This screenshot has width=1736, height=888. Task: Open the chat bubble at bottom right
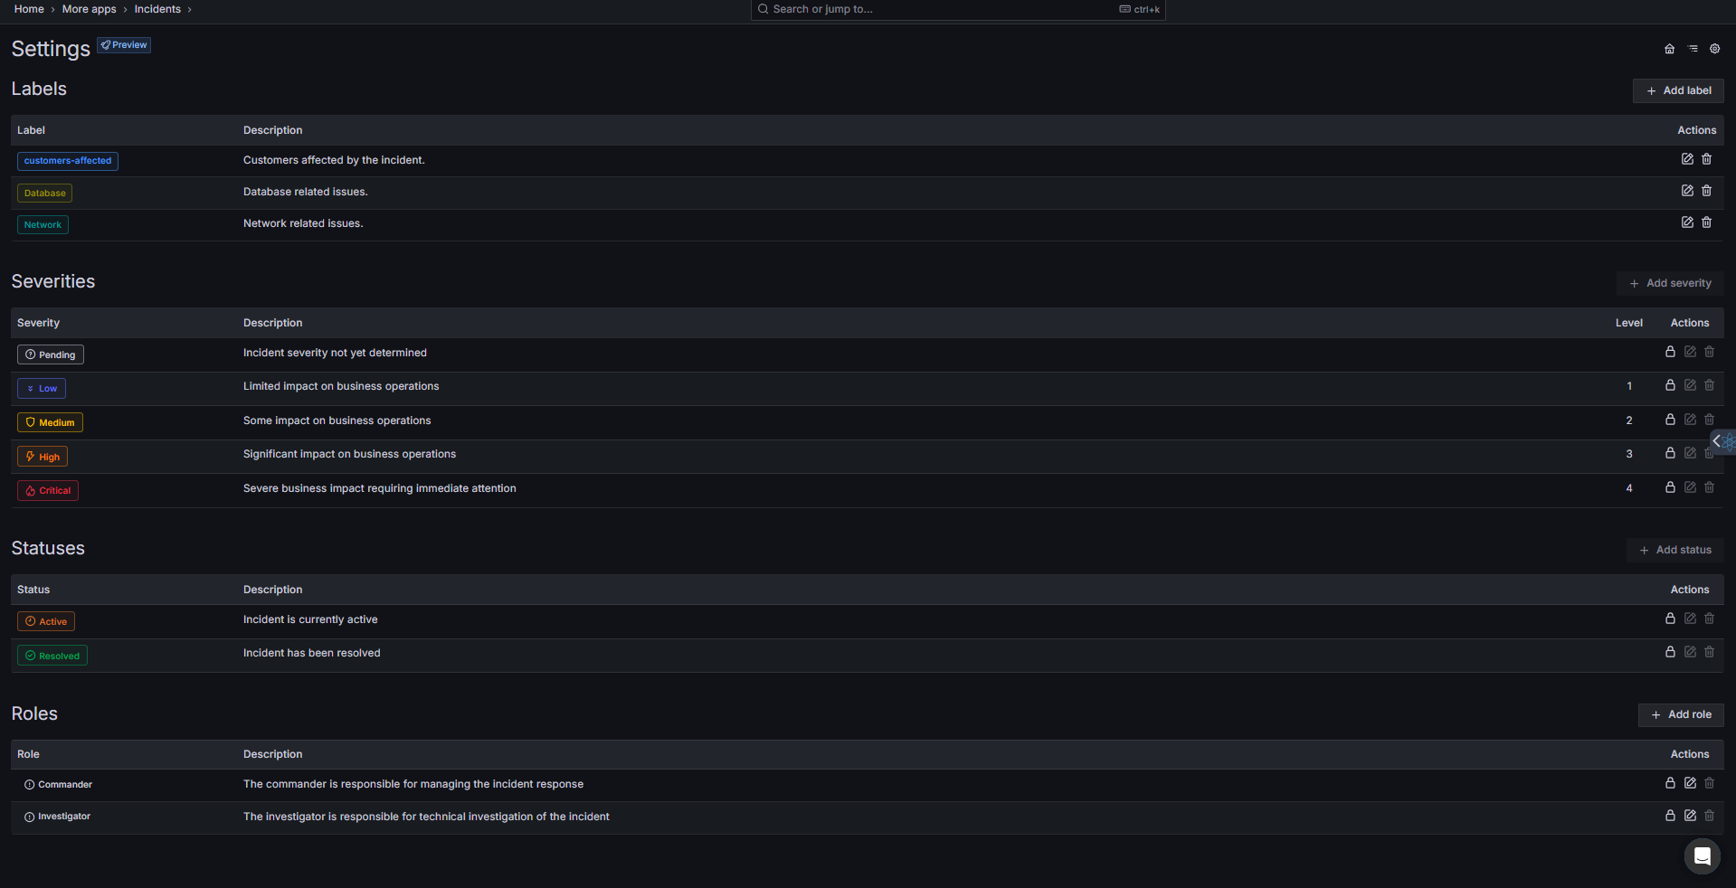pyautogui.click(x=1701, y=856)
